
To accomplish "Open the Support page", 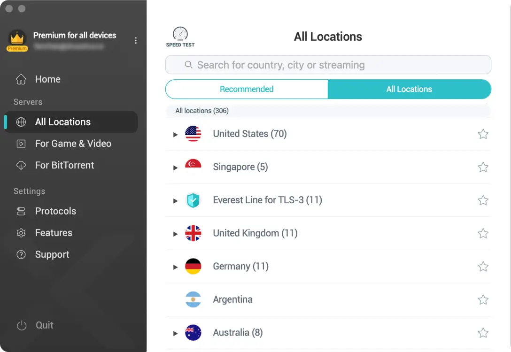I will tap(52, 254).
